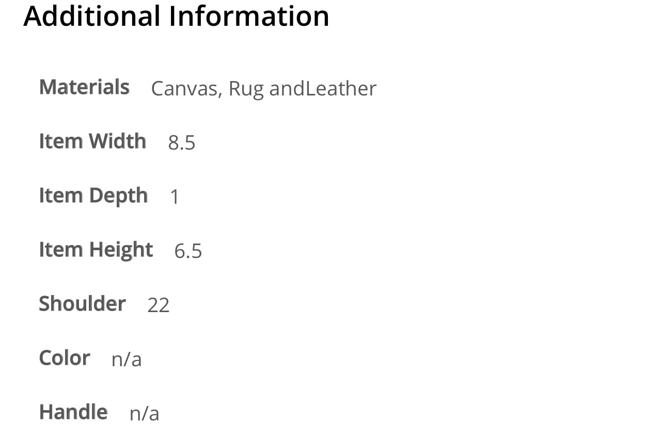Click the Shoulder value 22

(159, 305)
